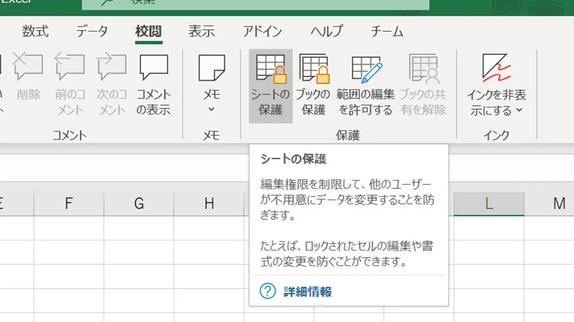Switch to the 数式 (Formulas) tab
This screenshot has height=322, width=574.
click(35, 31)
